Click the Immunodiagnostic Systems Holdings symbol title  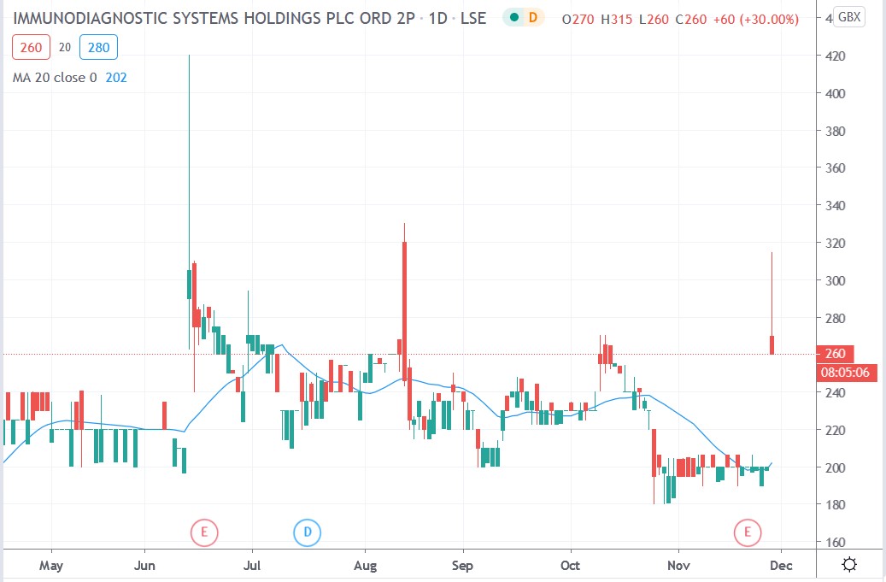click(x=214, y=18)
